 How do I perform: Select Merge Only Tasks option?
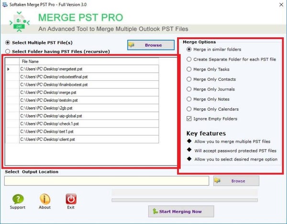tap(189, 69)
